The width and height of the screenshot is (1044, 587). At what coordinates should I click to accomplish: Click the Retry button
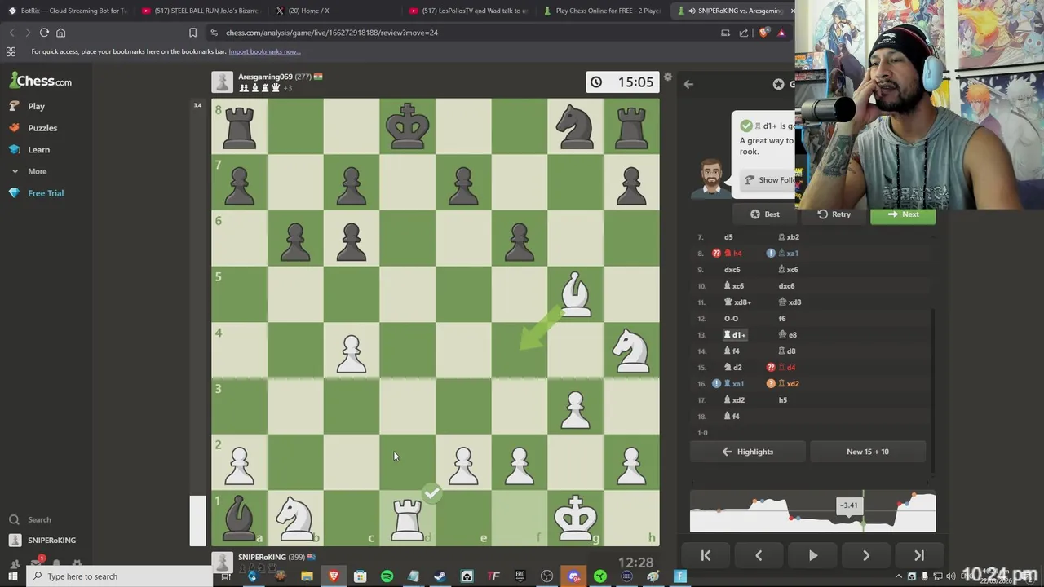(834, 214)
